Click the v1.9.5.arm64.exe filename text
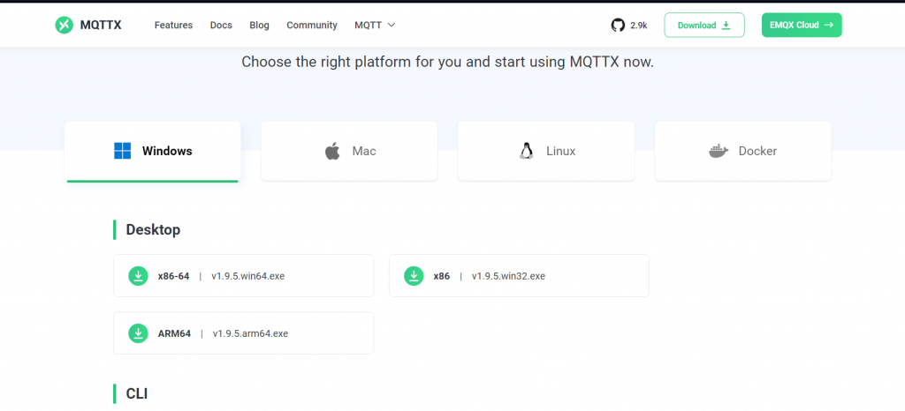 [250, 333]
